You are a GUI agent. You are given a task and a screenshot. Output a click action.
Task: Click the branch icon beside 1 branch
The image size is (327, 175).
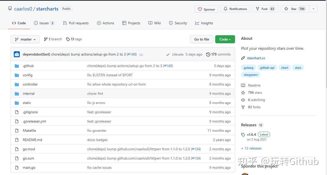click(x=46, y=39)
